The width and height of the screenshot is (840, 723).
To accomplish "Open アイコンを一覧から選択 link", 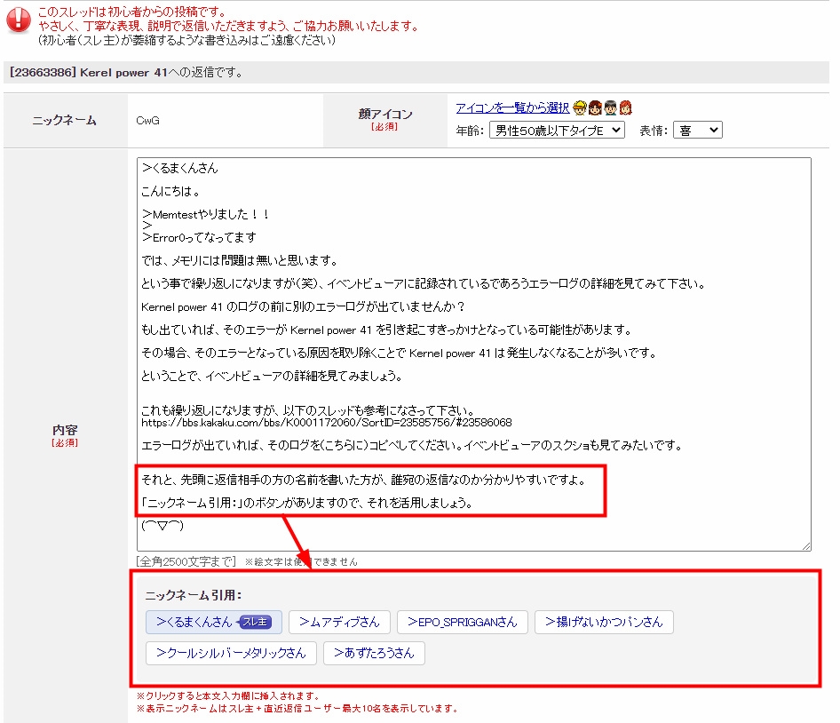I will coord(512,107).
